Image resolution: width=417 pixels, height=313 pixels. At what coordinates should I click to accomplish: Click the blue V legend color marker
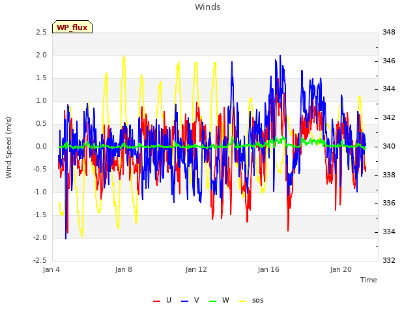pos(184,301)
